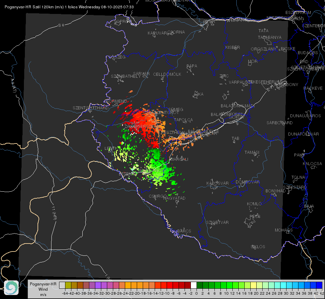Select the CELLDOMOLK town label
Viewport: 325px width, 299px height.
(167, 74)
